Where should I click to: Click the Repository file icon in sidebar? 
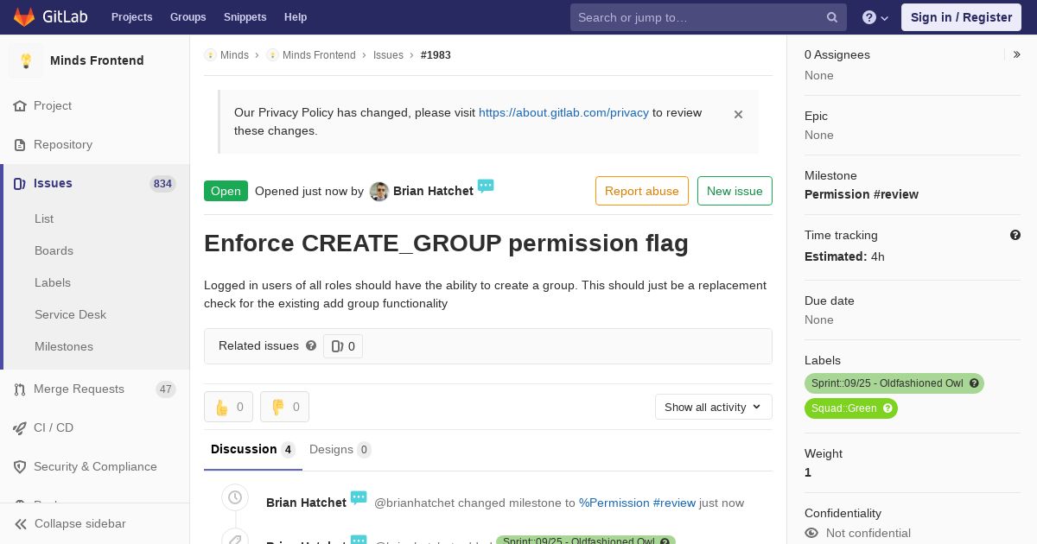(x=20, y=144)
